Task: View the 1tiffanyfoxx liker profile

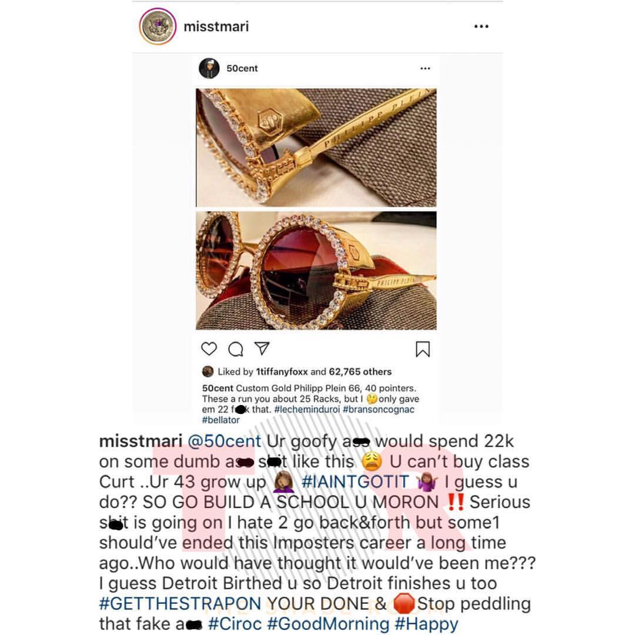Action: [282, 372]
